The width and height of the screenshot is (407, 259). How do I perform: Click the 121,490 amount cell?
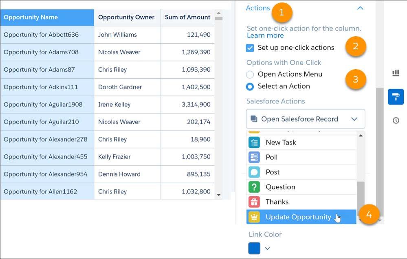click(188, 35)
